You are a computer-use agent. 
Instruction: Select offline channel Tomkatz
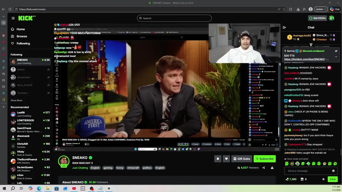click(30, 93)
